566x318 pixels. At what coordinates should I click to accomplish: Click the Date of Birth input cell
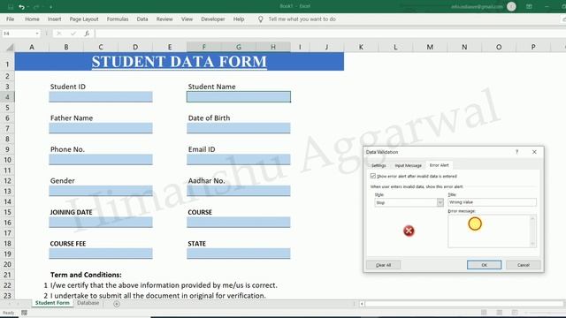(239, 128)
